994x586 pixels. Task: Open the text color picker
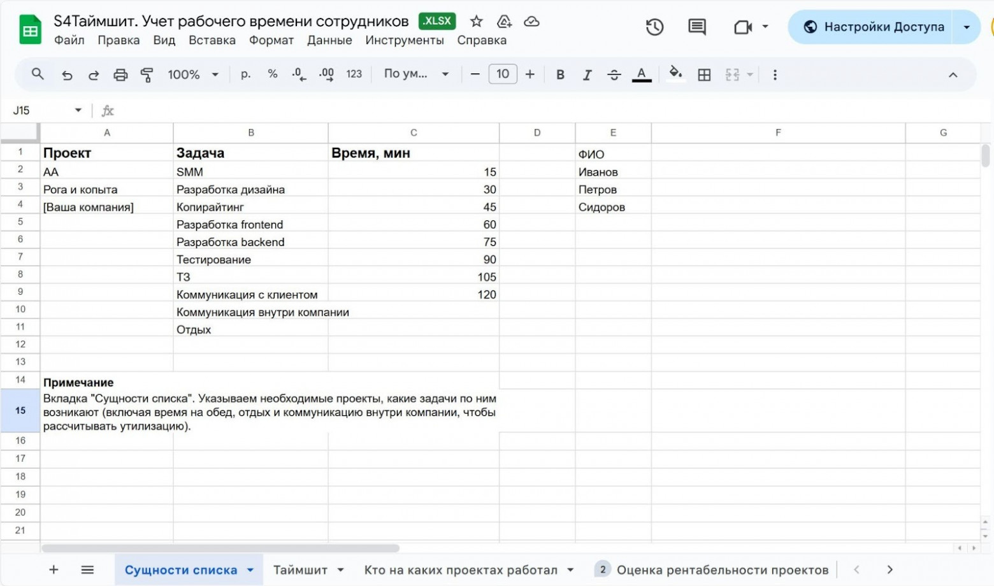click(641, 75)
